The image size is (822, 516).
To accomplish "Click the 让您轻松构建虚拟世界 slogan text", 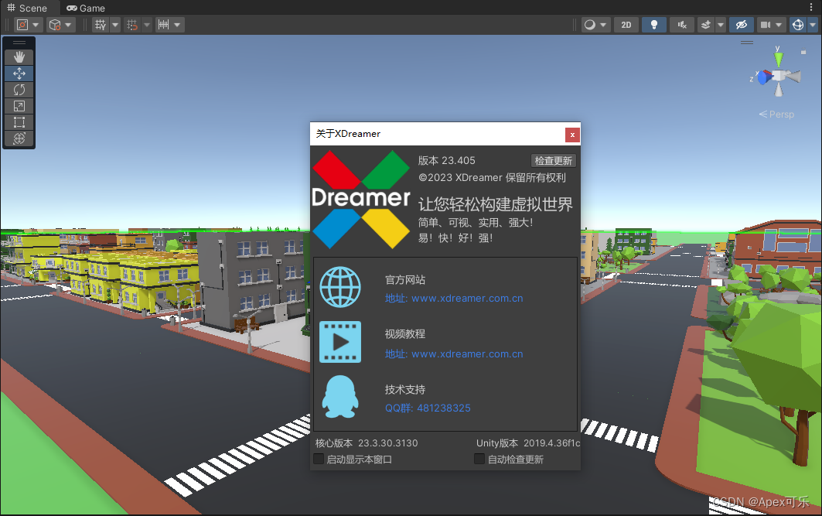I will pos(496,204).
